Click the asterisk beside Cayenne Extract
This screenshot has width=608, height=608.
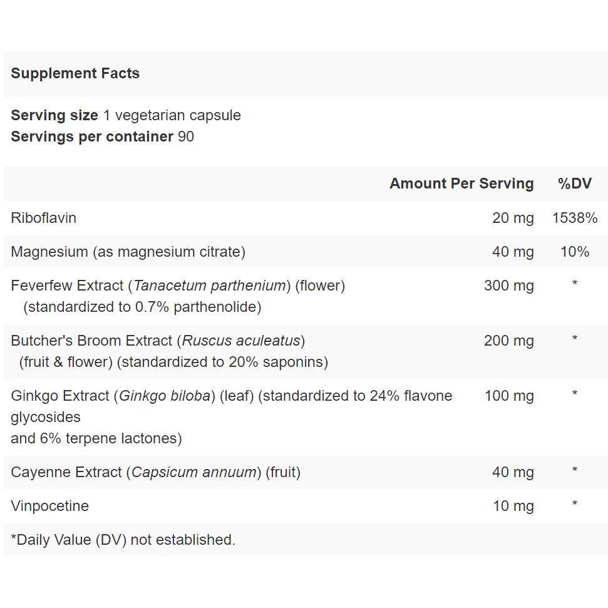pos(575,470)
